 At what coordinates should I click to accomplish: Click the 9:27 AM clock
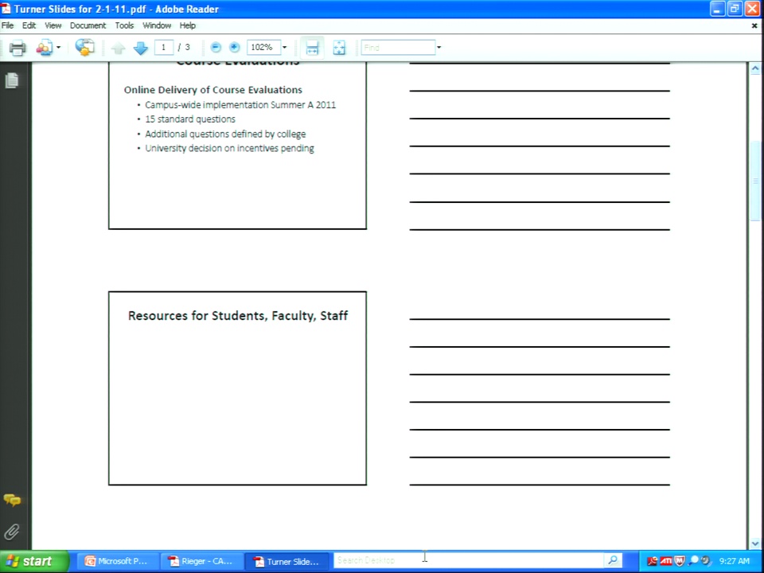(735, 561)
